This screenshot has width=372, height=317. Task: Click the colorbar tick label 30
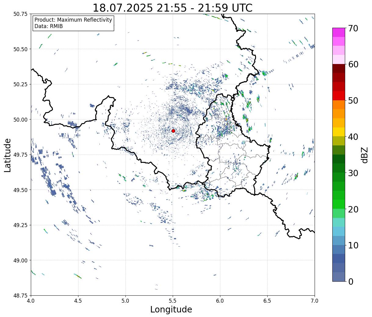point(353,173)
